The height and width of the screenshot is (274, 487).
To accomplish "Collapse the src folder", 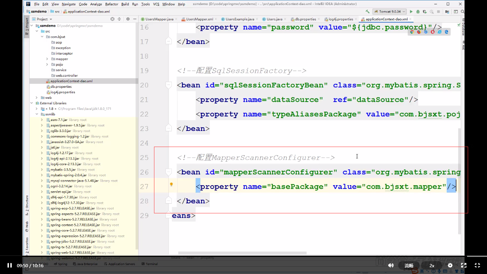I will (37, 31).
